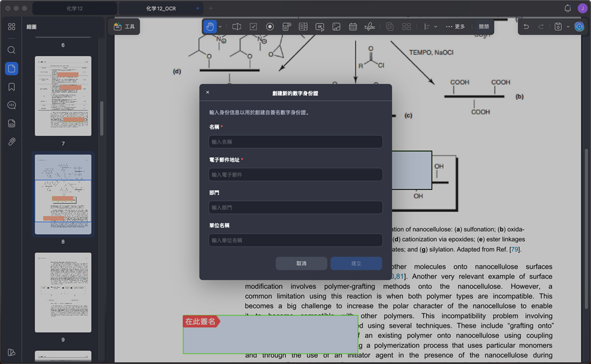Open the bookmarks panel icon

pyautogui.click(x=12, y=87)
